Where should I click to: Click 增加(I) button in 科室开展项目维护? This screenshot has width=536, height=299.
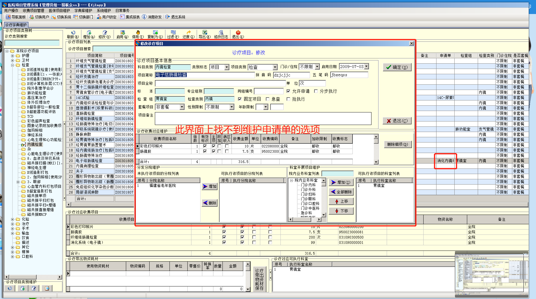pyautogui.click(x=341, y=182)
